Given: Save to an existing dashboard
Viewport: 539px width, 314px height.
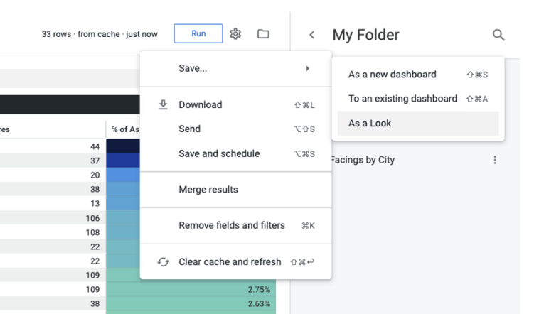Looking at the screenshot, I should [418, 99].
